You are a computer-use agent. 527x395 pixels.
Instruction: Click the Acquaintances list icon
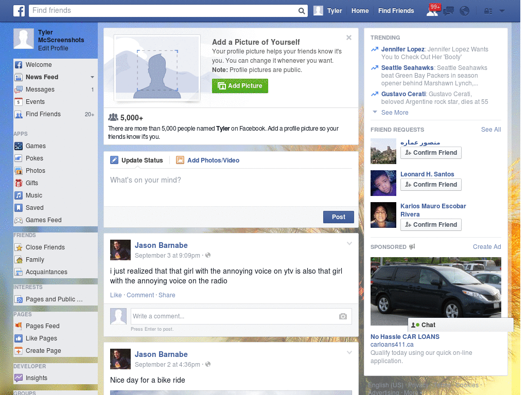click(x=19, y=272)
